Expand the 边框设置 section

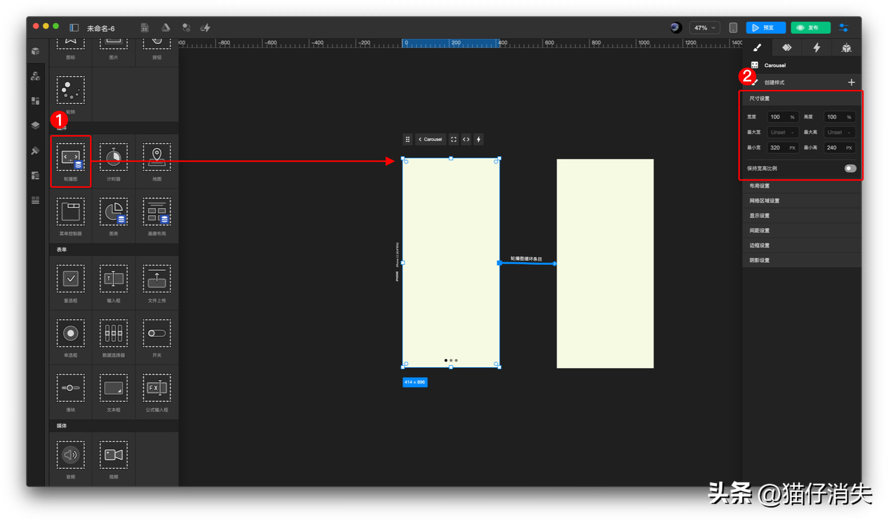(801, 245)
